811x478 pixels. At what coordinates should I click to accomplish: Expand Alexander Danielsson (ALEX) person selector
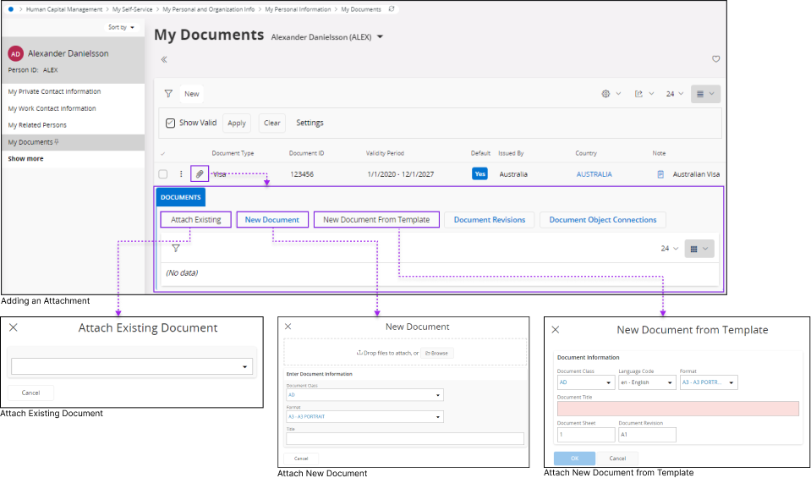[x=381, y=37]
